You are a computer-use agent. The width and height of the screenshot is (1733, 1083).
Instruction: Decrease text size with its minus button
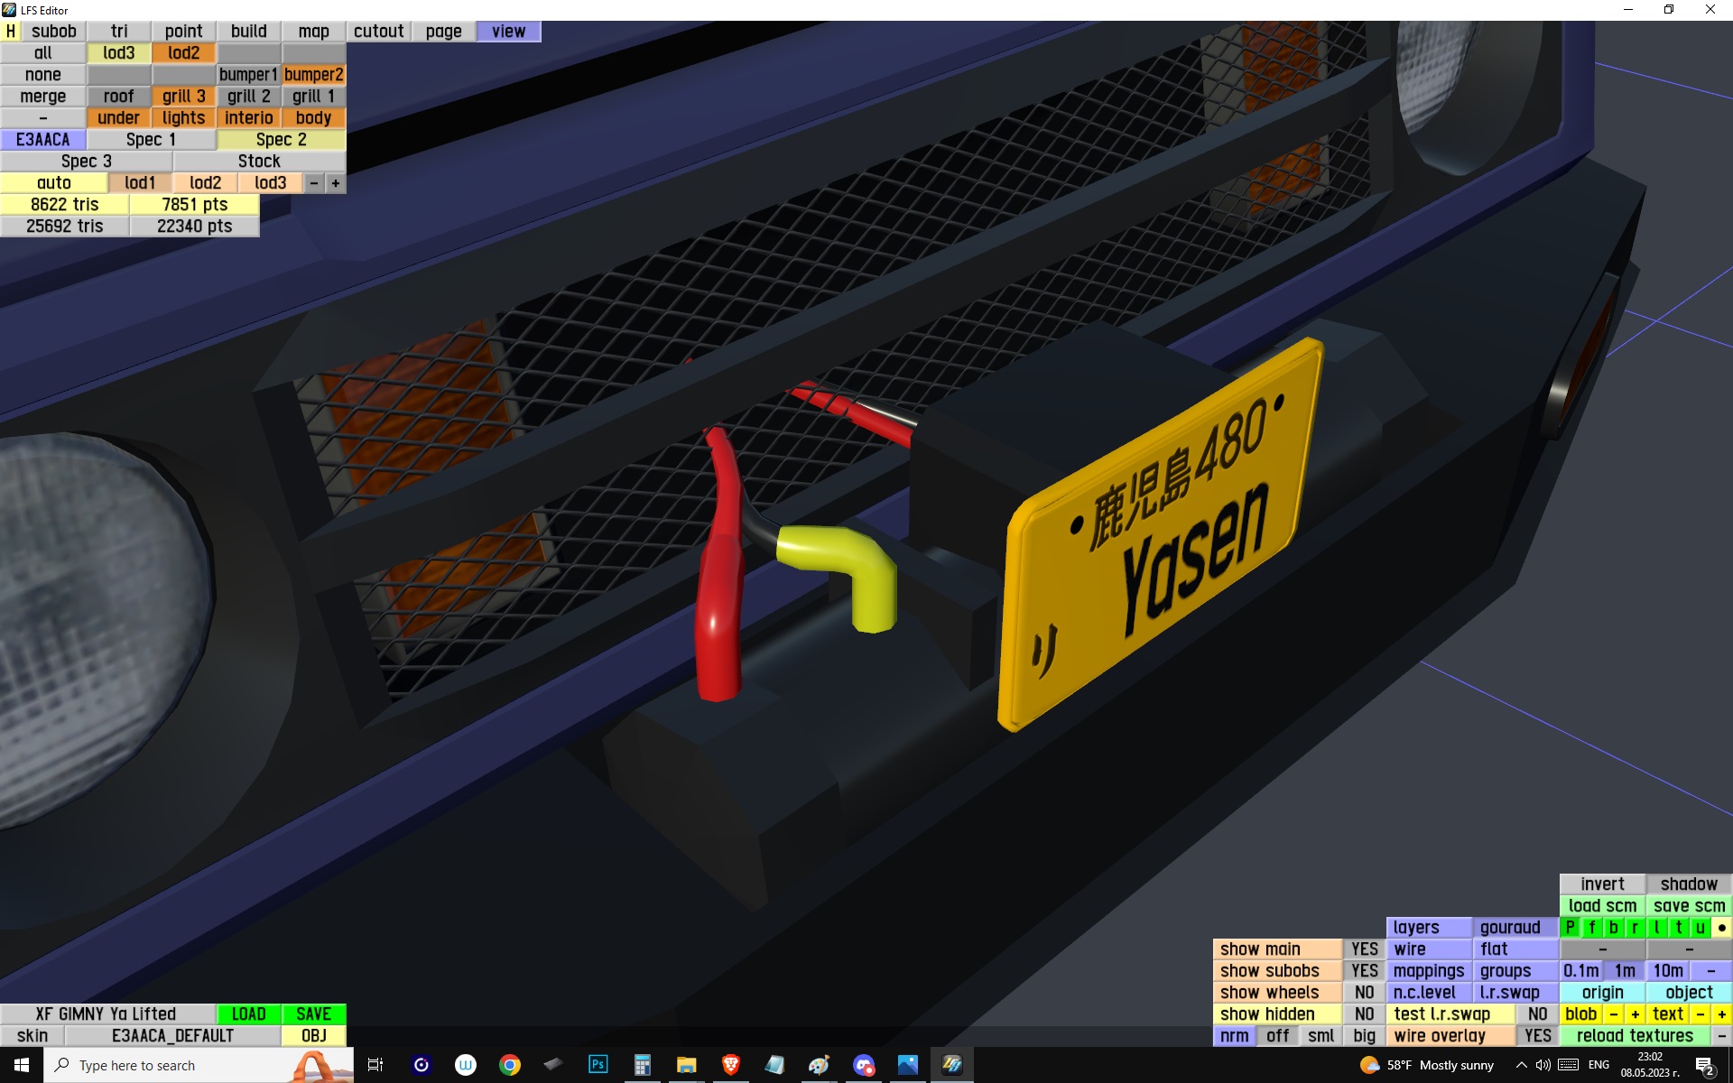coord(1700,1014)
